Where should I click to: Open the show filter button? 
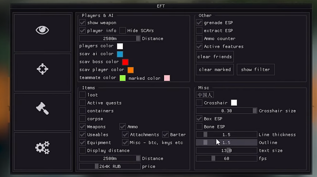point(256,70)
